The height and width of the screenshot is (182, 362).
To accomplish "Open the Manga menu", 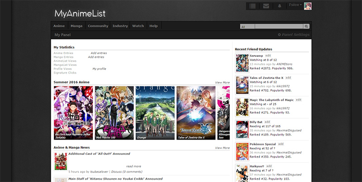I will (x=76, y=26).
